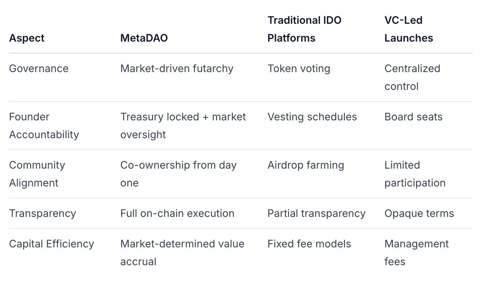Click the Fixed fee models cell
The image size is (501, 286).
click(309, 244)
